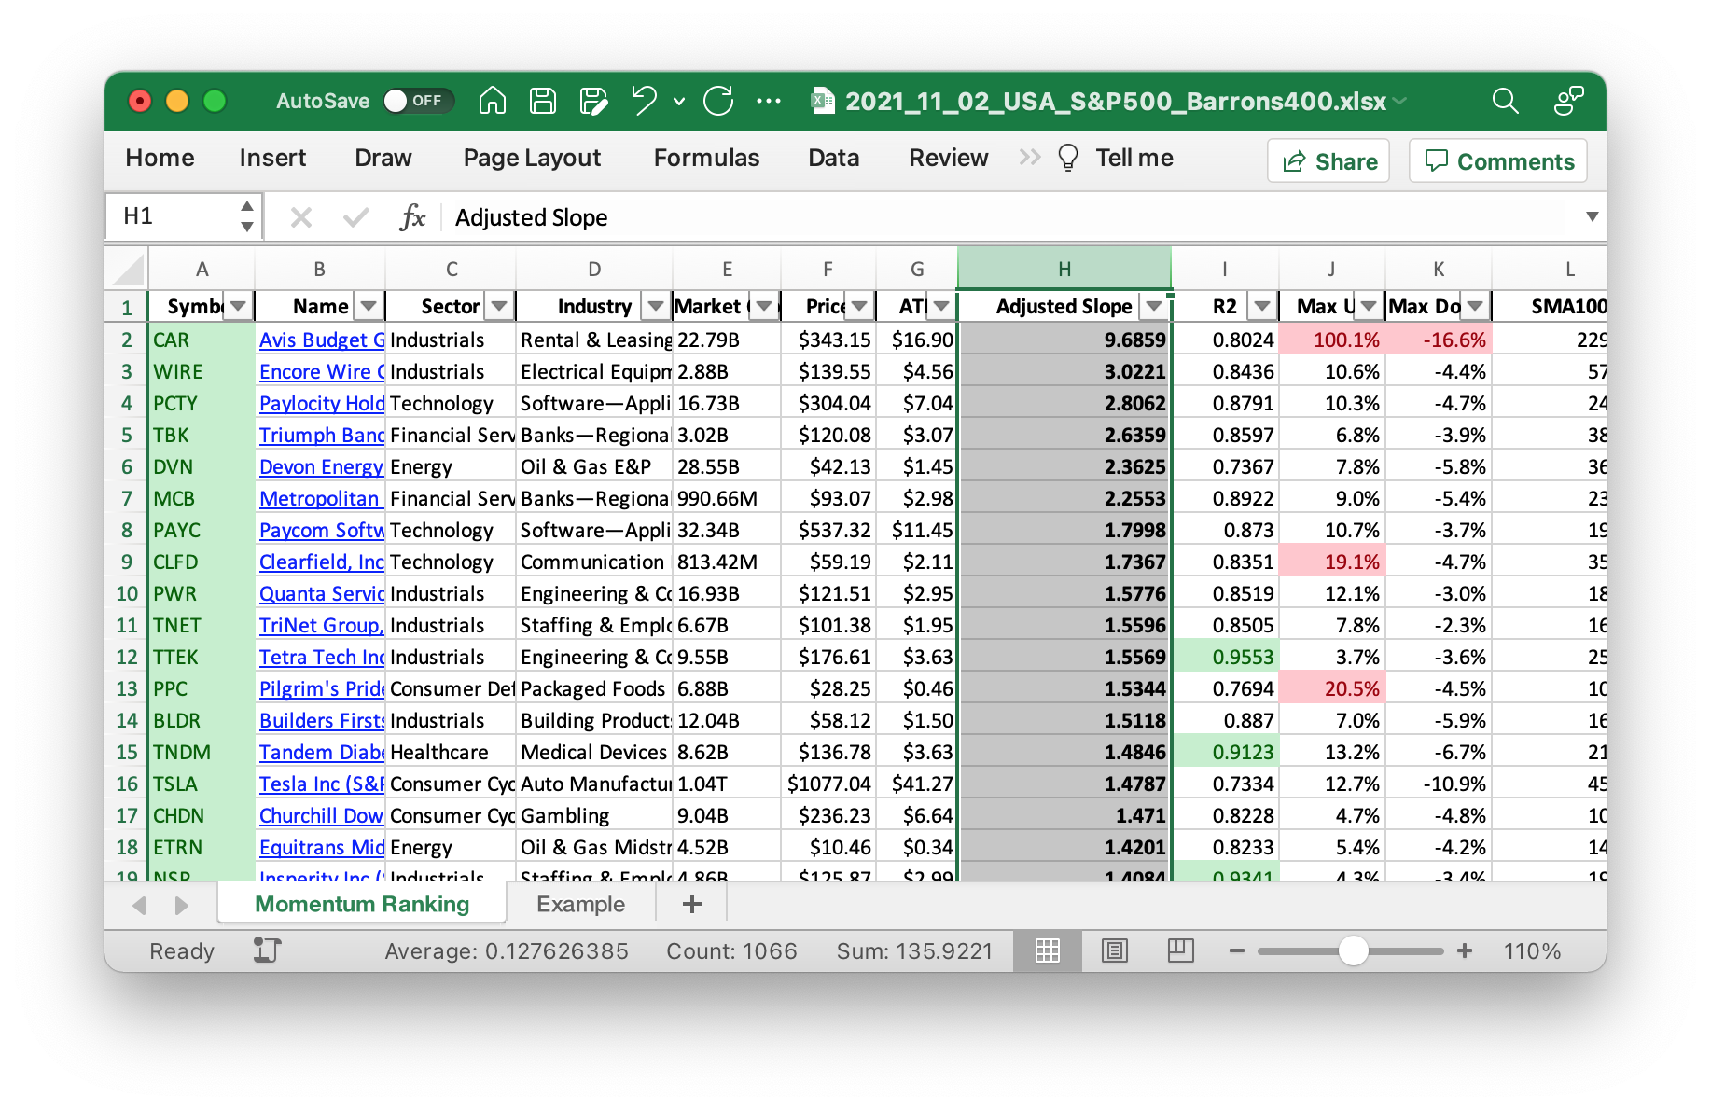Switch to Page Break Preview view icon

pyautogui.click(x=1180, y=950)
